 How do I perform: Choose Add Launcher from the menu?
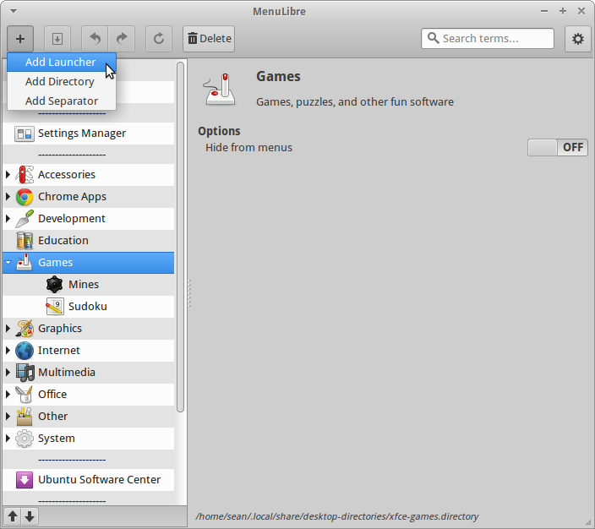coord(62,63)
